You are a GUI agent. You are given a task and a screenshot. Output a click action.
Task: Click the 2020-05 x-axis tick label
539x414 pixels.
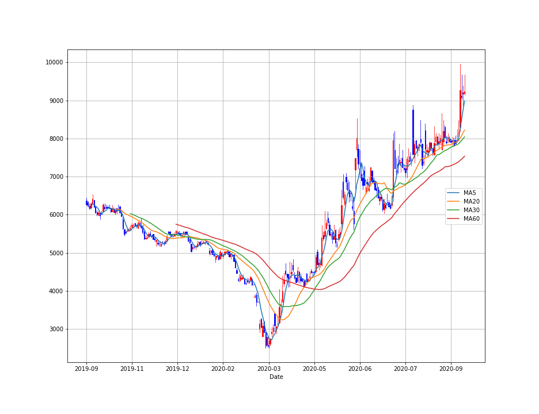[x=314, y=369]
